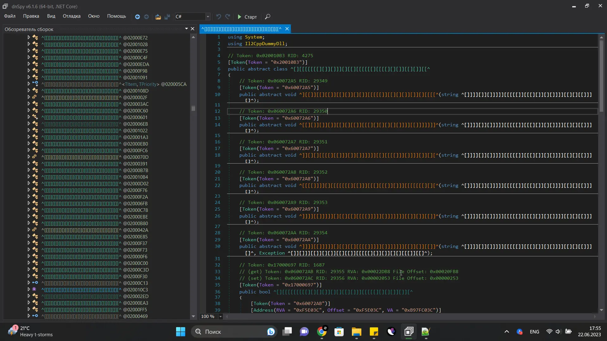Click the Save All icon
This screenshot has height=341, width=607.
pyautogui.click(x=167, y=17)
